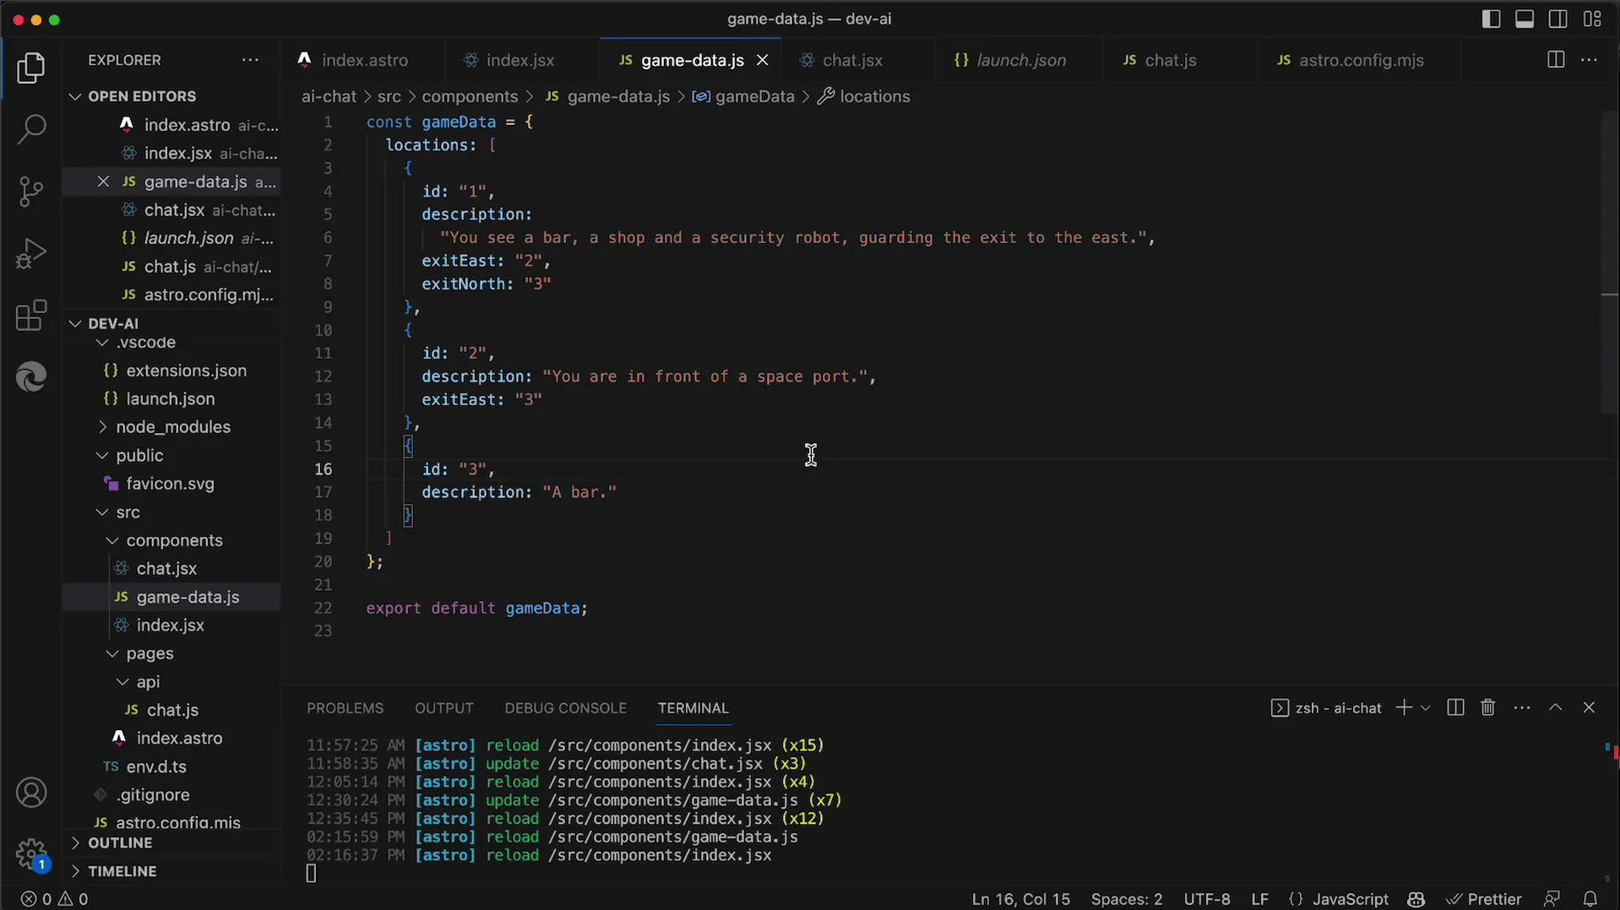Close the bottom panel

pos(1589,707)
